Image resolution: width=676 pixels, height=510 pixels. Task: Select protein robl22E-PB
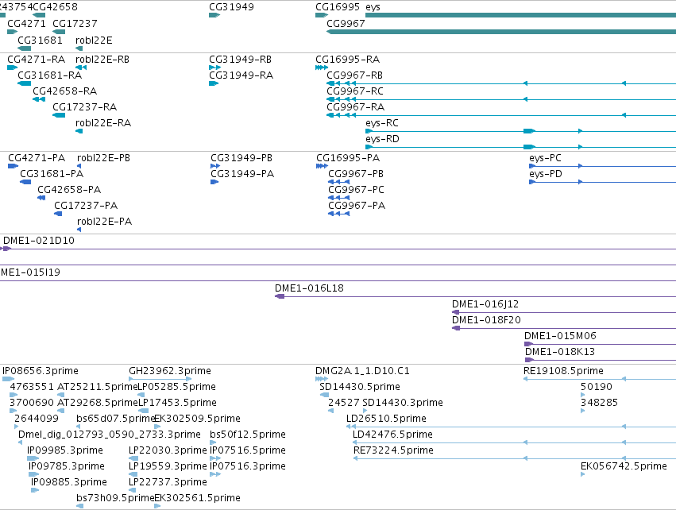pos(103,158)
